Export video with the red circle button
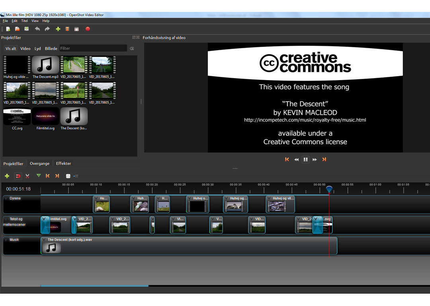 tap(88, 29)
